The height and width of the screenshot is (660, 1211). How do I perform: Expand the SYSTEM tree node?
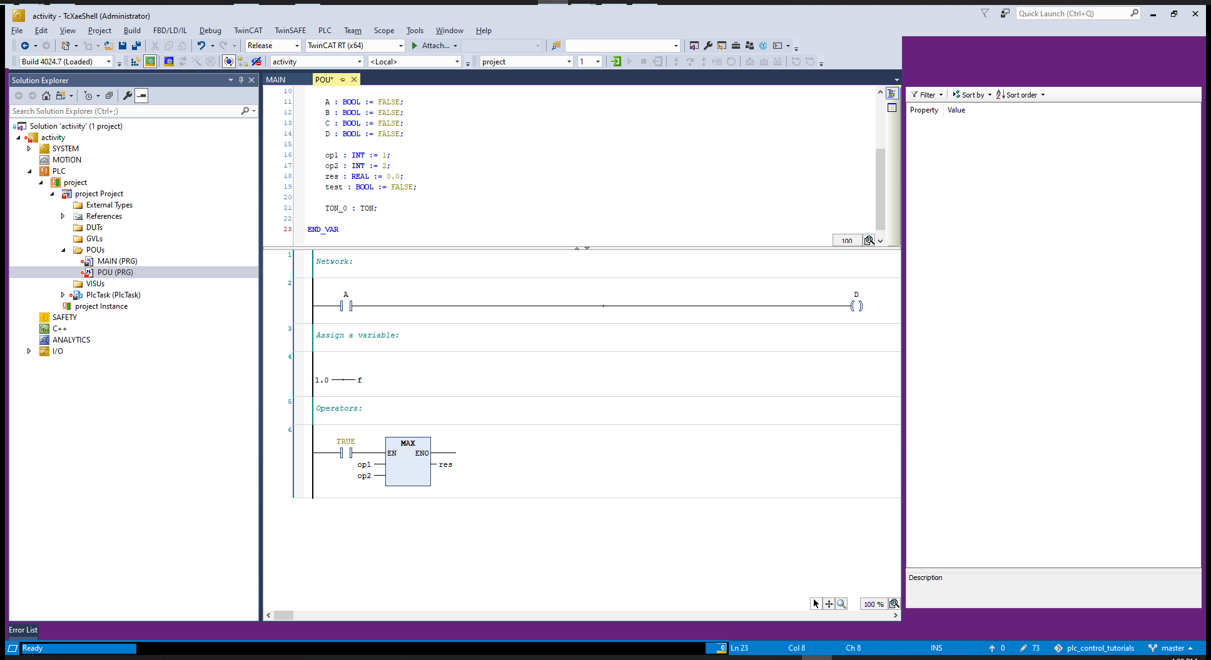point(29,149)
